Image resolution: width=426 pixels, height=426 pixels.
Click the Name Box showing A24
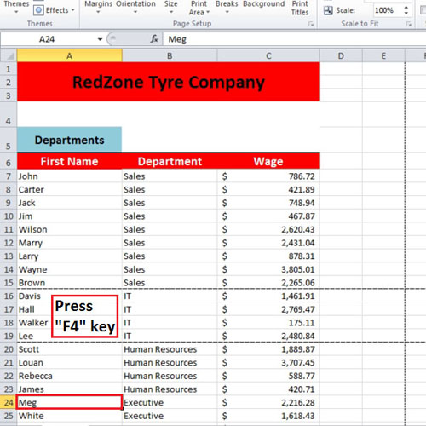[x=49, y=39]
